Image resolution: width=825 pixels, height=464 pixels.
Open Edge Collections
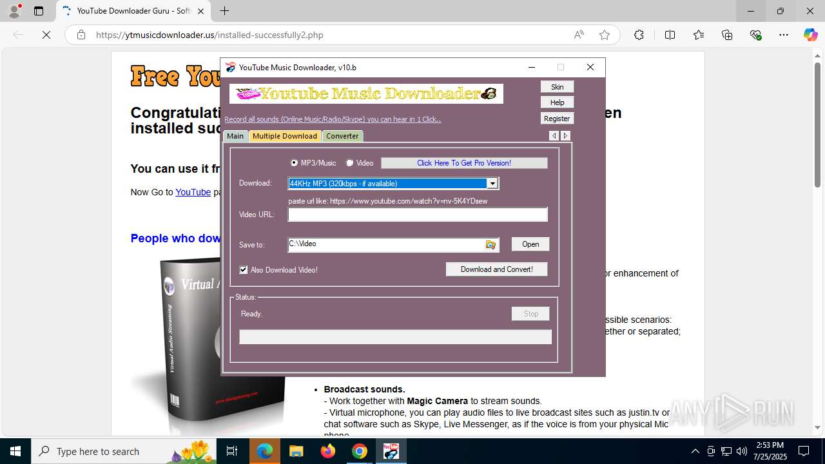pyautogui.click(x=727, y=35)
